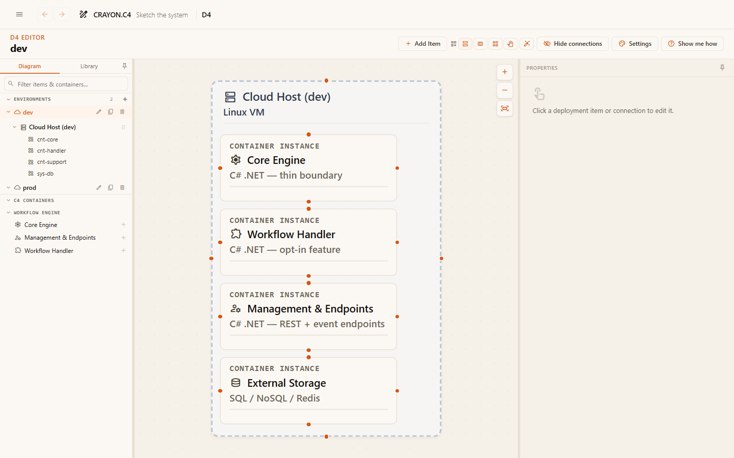Collapse the dev environment
734x458 pixels.
coord(8,112)
